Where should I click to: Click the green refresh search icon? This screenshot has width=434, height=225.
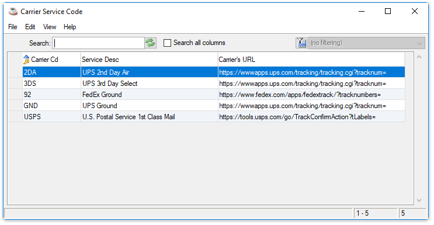151,43
